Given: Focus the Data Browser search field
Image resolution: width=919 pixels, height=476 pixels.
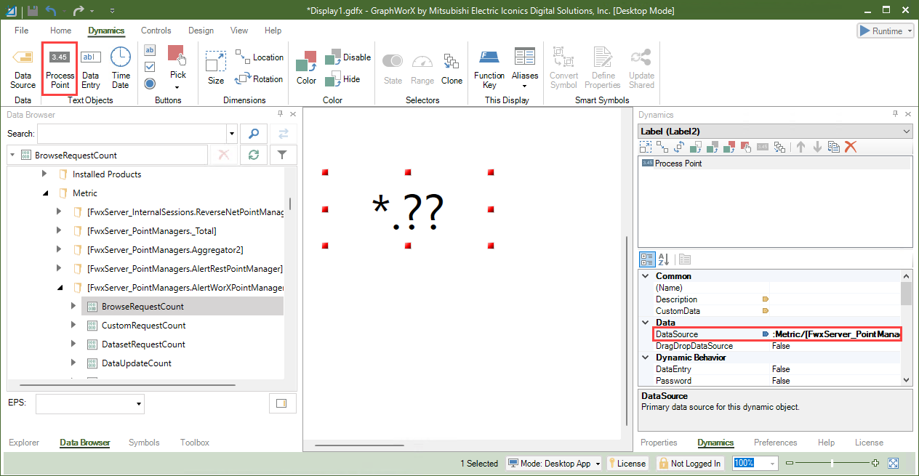Looking at the screenshot, I should (132, 134).
